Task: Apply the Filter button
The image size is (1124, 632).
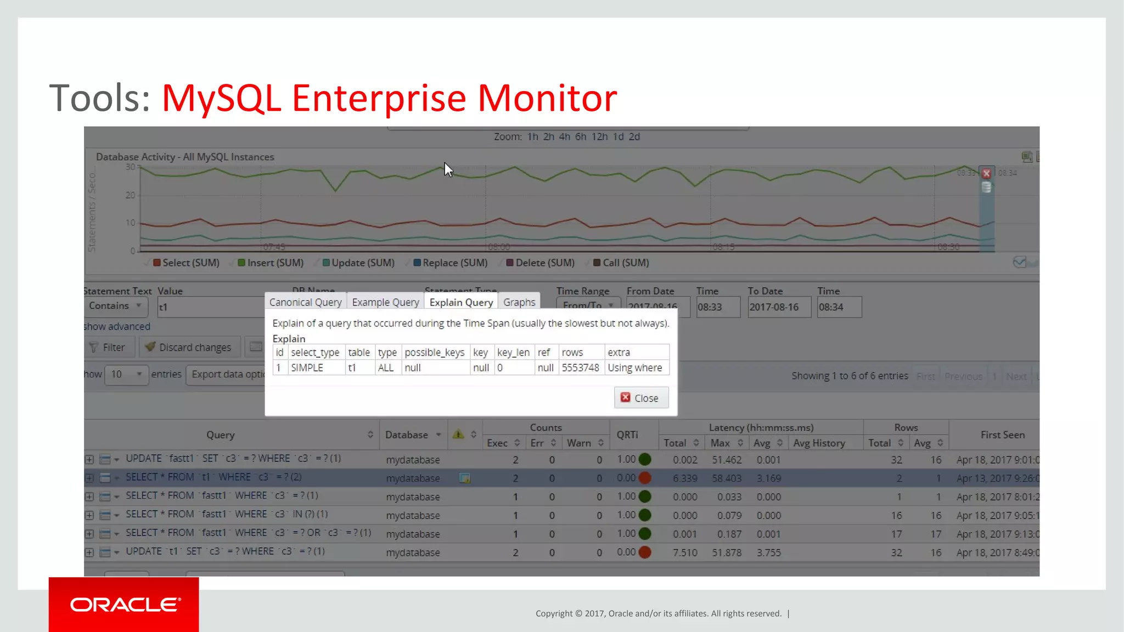Action: pos(109,347)
